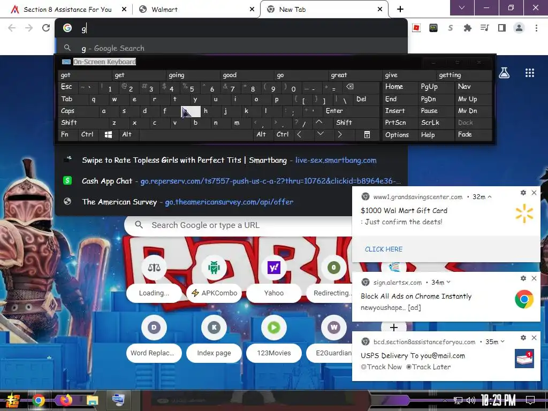548x411 pixels.
Task: Click the left arrow key on keyboard
Action: click(299, 134)
